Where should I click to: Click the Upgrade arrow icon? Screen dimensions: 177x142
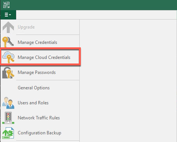click(x=8, y=27)
